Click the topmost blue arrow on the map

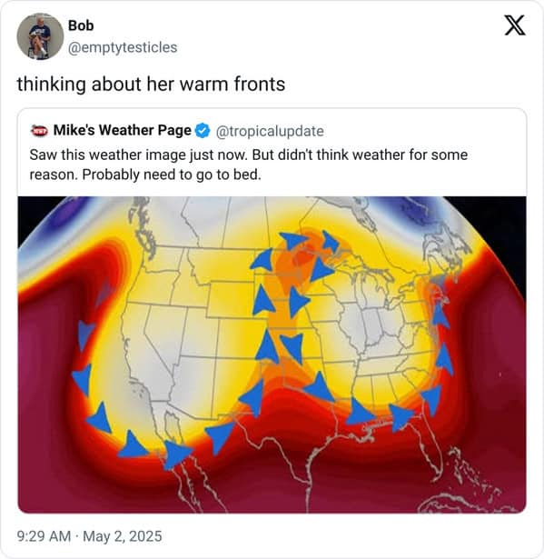[x=329, y=241]
